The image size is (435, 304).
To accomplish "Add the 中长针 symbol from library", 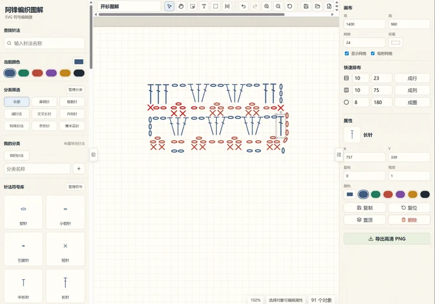I will point(23,285).
